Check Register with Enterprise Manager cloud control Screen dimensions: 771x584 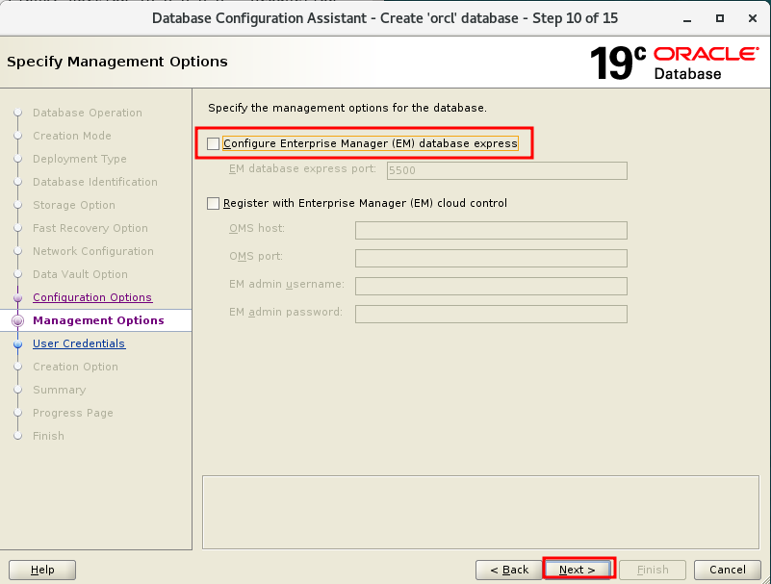coord(213,204)
